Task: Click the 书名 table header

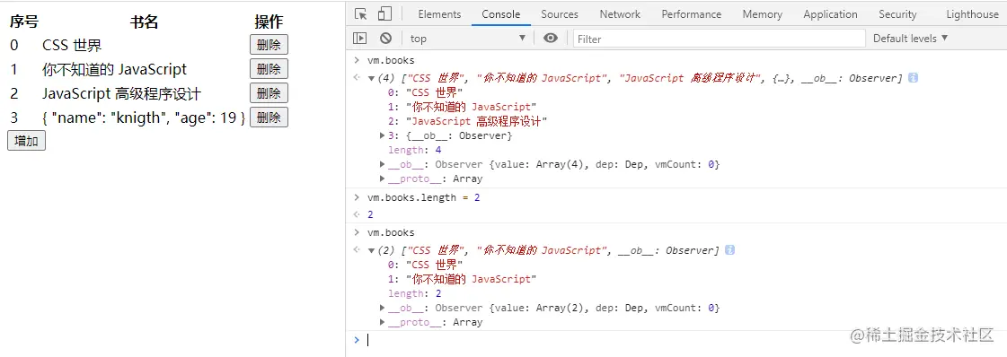Action: click(144, 22)
